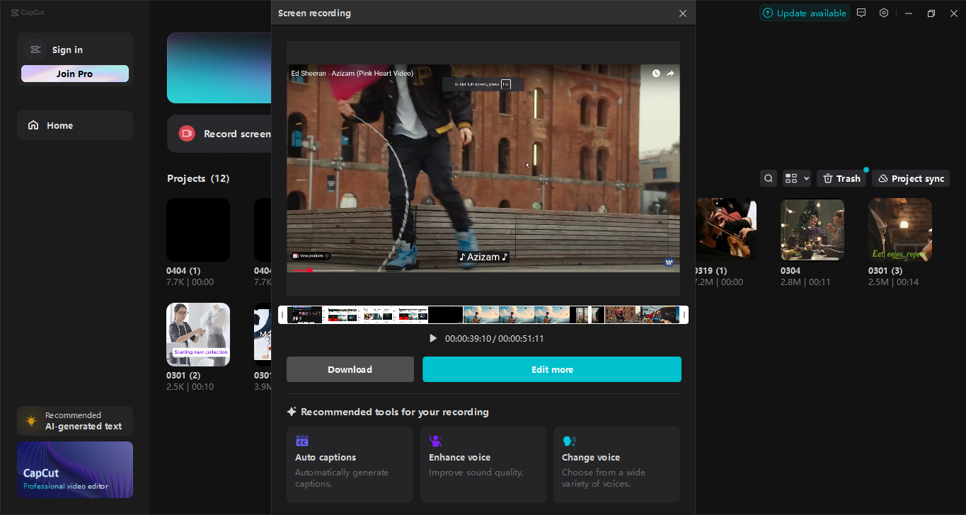Click the Join Pro button

74,73
